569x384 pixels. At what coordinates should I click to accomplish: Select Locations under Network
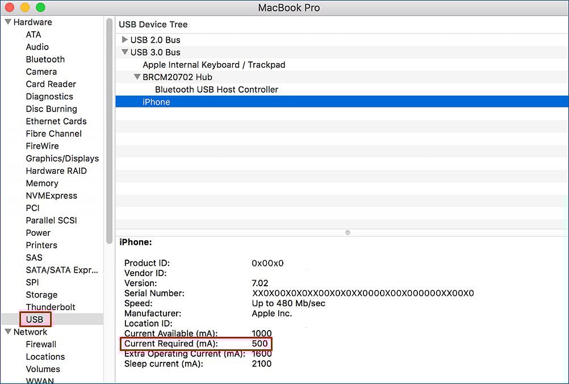click(x=45, y=356)
